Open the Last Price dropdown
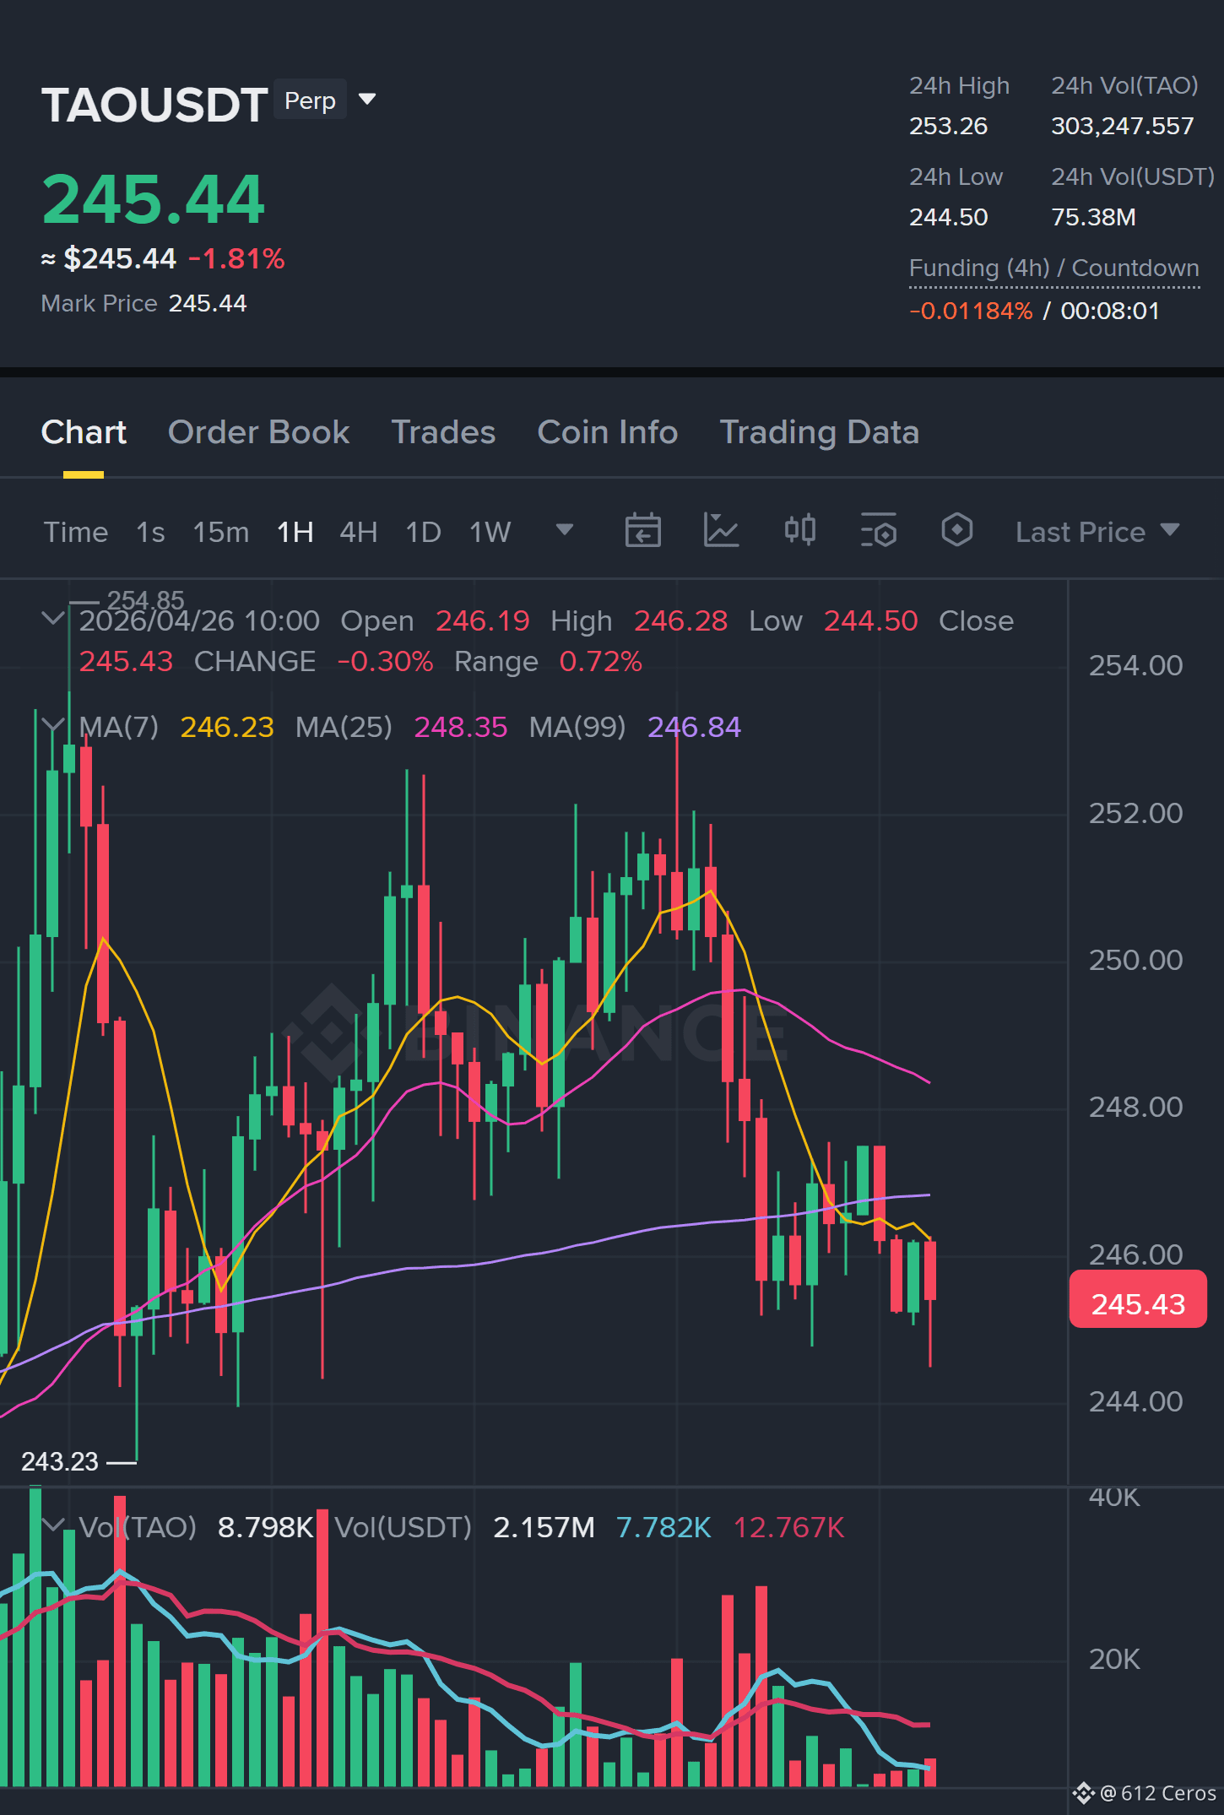The width and height of the screenshot is (1224, 1815). click(x=1097, y=532)
